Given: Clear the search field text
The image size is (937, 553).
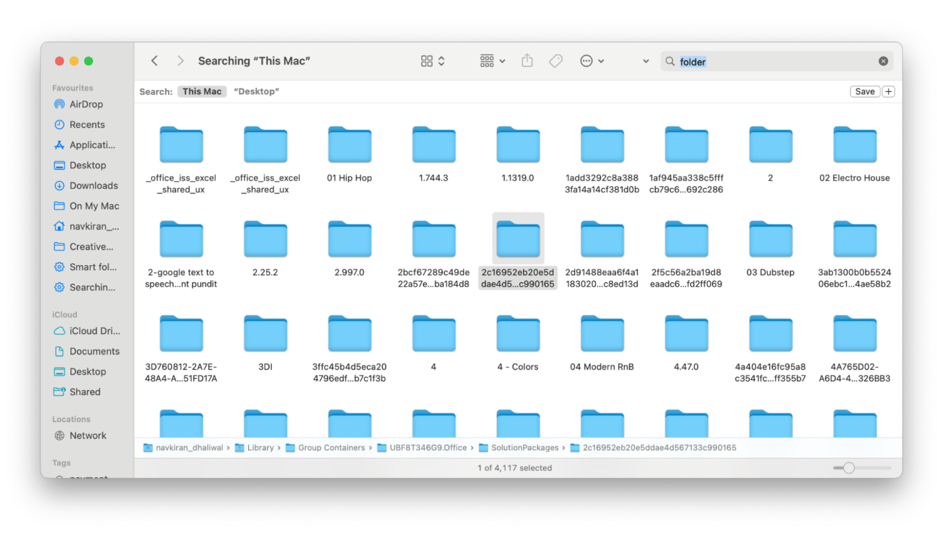Looking at the screenshot, I should [883, 61].
